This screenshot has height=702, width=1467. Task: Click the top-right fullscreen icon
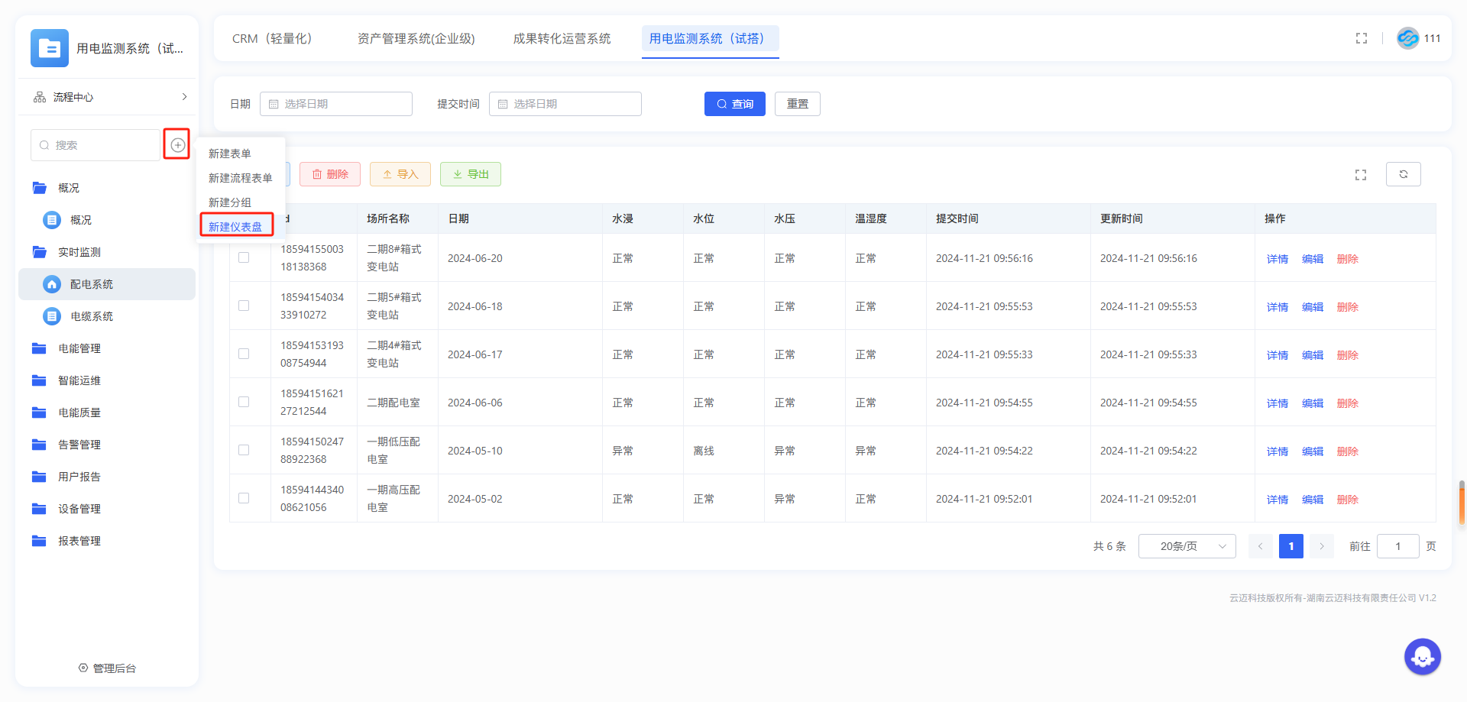[x=1361, y=38]
